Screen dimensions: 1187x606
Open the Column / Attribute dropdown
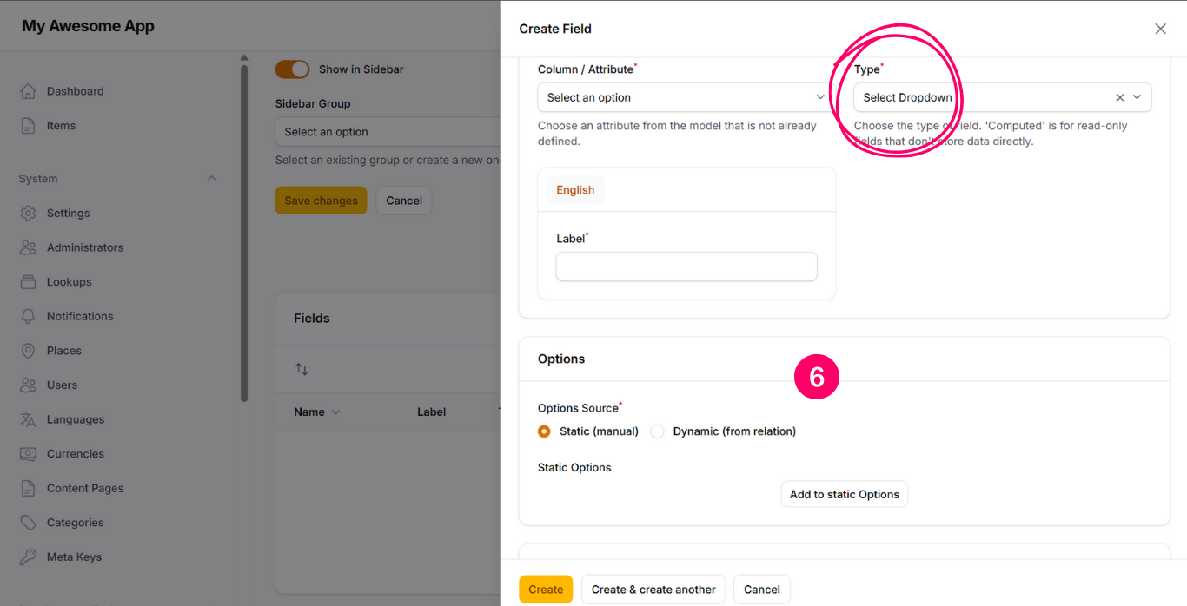tap(685, 97)
